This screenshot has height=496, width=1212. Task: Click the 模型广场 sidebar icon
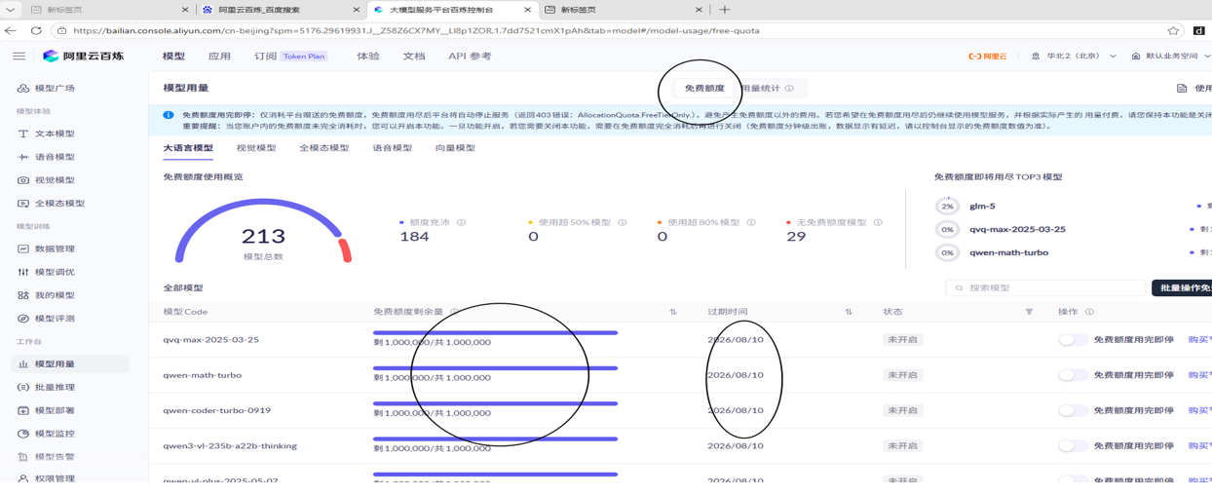[23, 88]
